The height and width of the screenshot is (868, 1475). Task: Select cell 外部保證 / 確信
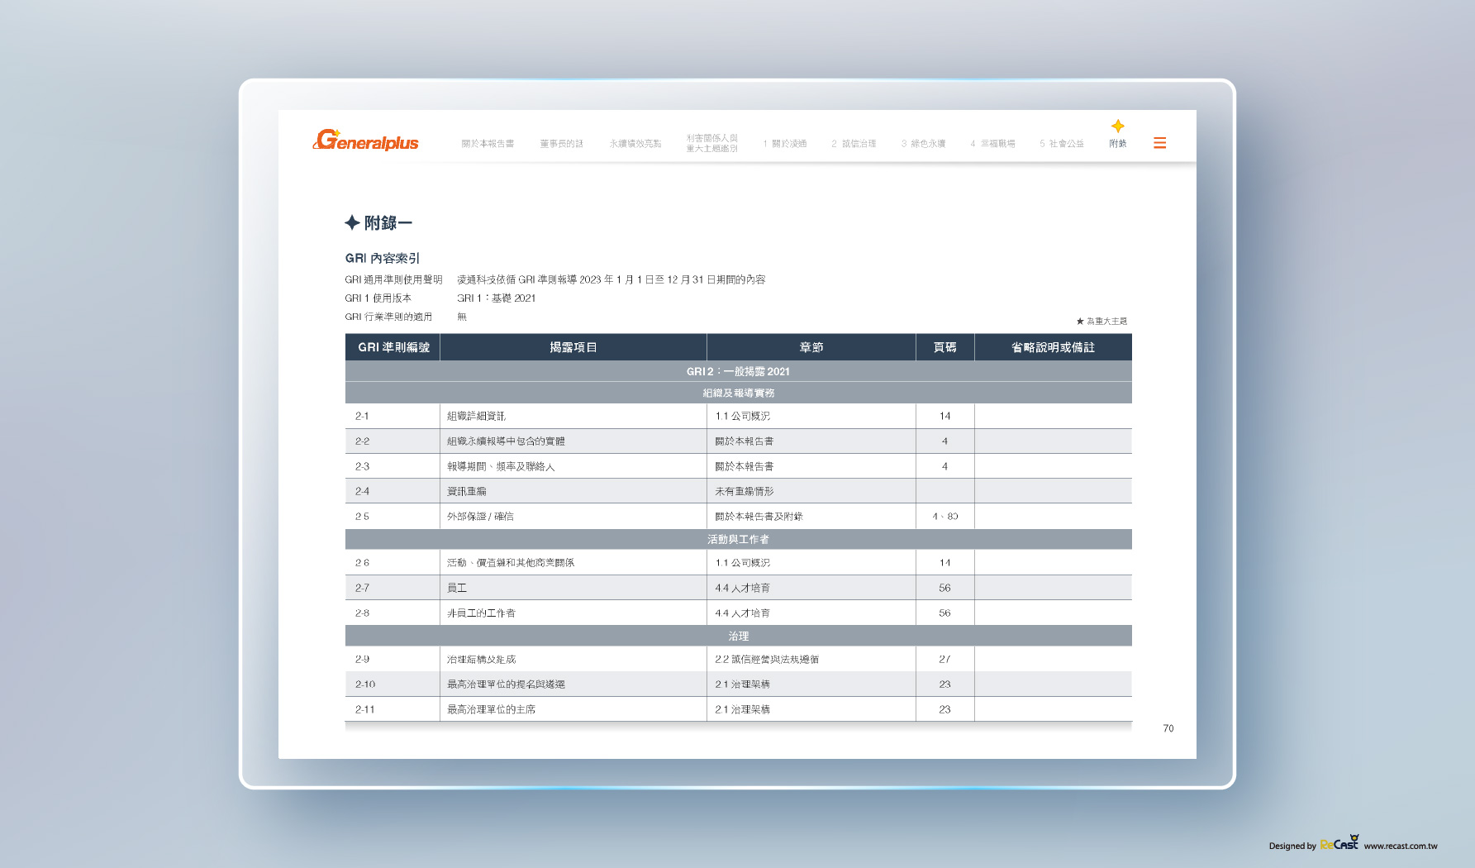(573, 516)
